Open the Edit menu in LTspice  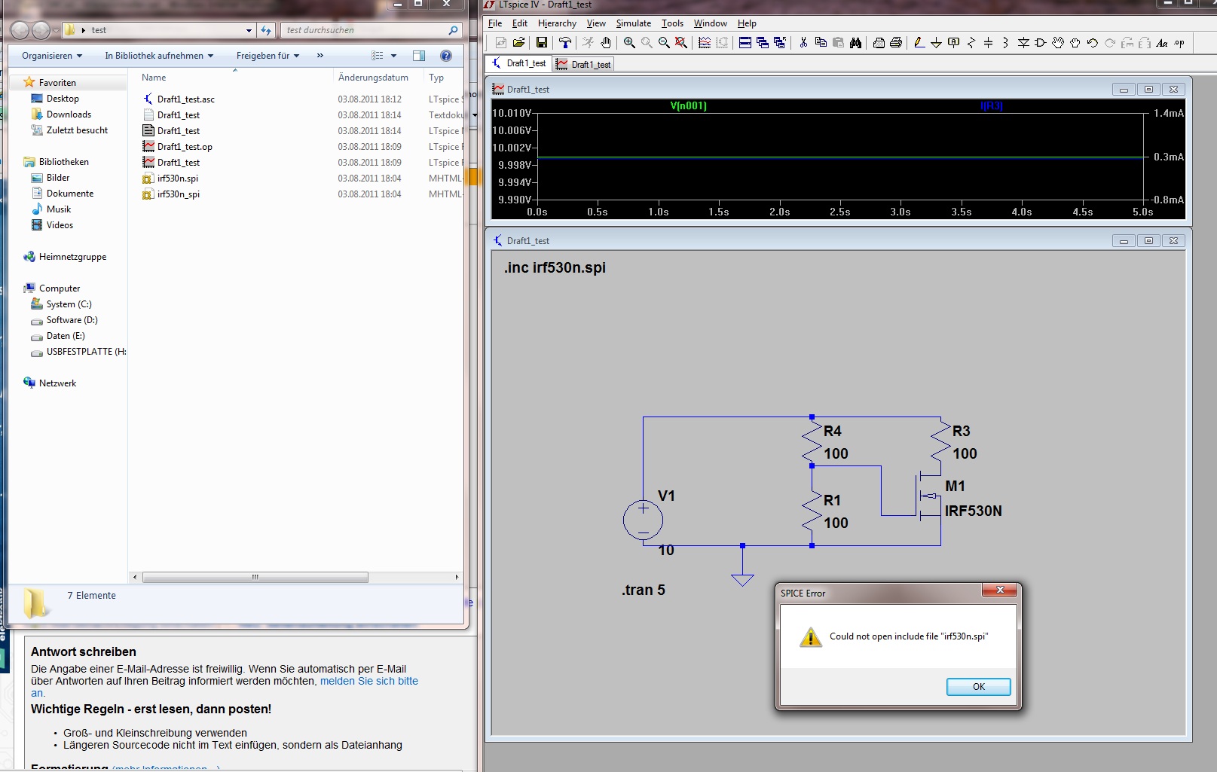click(520, 23)
